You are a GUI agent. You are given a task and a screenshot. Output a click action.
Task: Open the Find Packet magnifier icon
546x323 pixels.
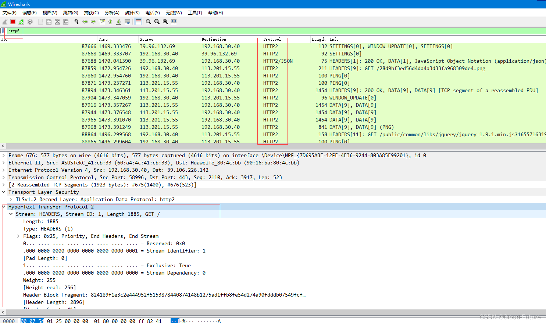[x=76, y=22]
